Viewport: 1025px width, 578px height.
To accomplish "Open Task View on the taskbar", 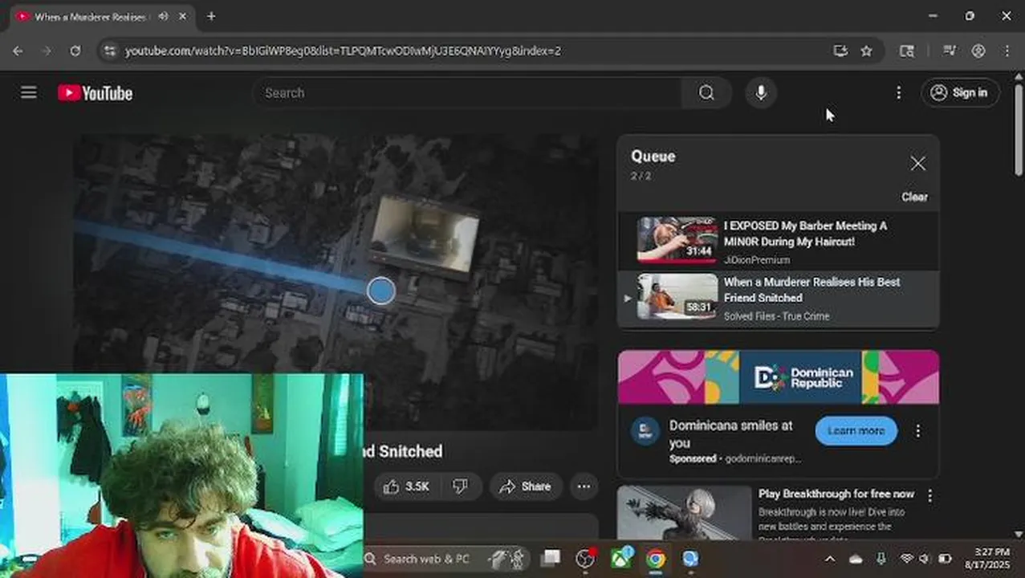I will click(551, 558).
